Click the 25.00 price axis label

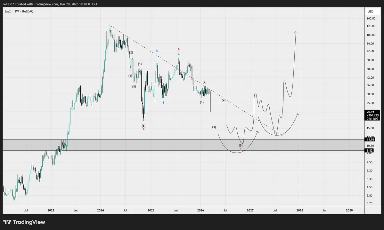coord(370,103)
